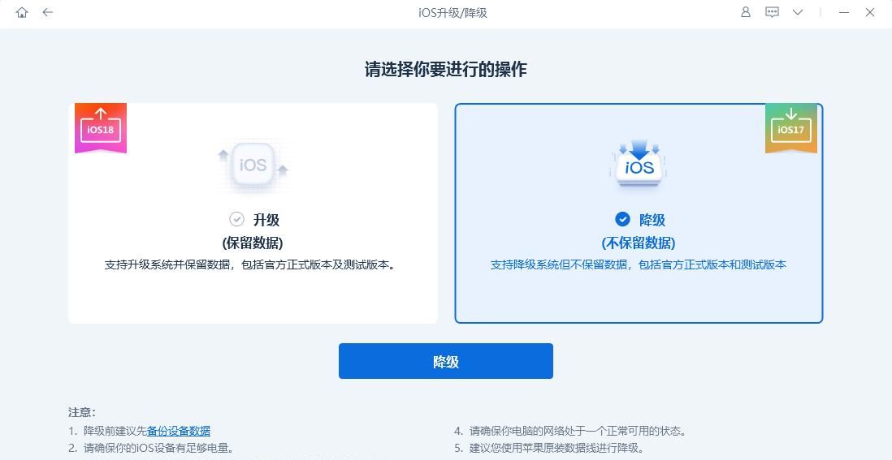The image size is (892, 460).
Task: Go to the home screen icon
Action: pos(22,12)
